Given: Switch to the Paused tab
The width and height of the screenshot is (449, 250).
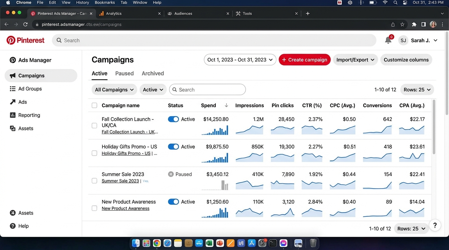Looking at the screenshot, I should (124, 73).
